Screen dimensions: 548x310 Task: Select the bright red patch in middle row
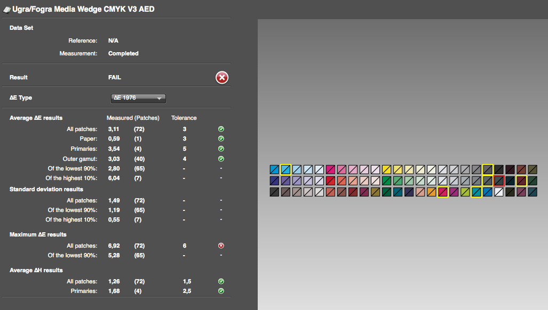330,181
